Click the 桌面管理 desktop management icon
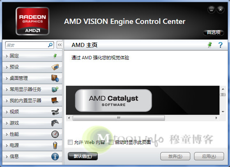Screen dimensions: 230x167 55,78
